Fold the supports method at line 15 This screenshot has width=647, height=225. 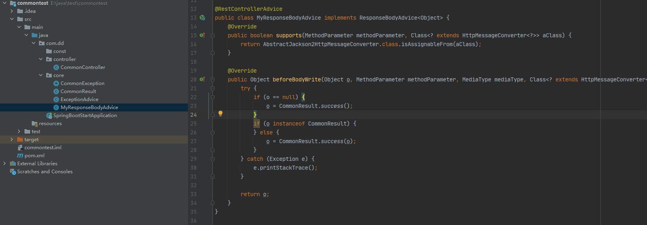tap(212, 35)
